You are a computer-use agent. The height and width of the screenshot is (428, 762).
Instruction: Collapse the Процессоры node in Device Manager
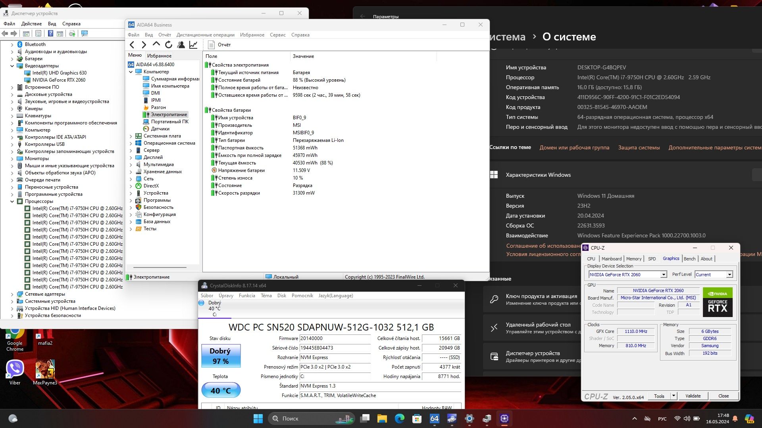12,201
